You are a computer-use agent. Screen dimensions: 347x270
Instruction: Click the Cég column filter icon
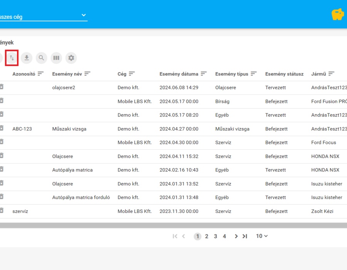pyautogui.click(x=132, y=74)
